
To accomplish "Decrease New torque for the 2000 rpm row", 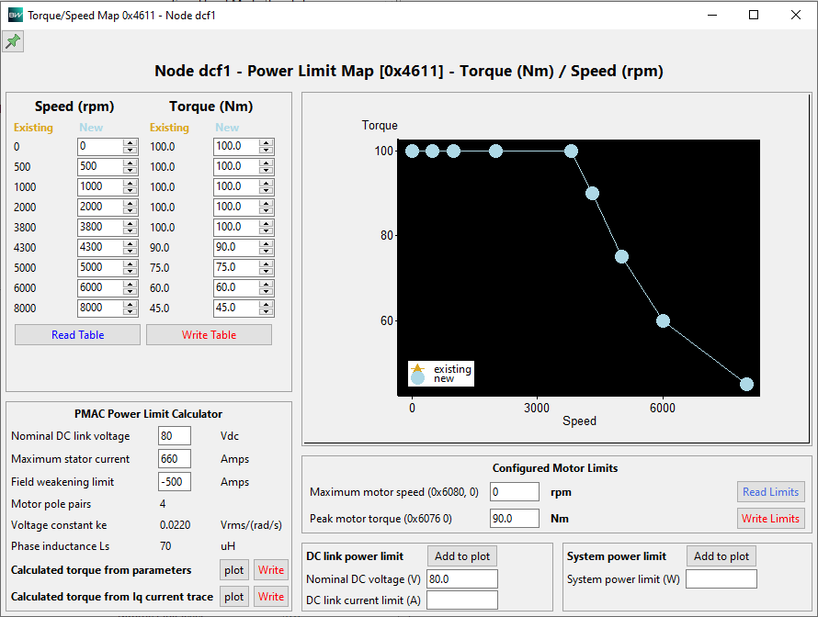I will [266, 210].
